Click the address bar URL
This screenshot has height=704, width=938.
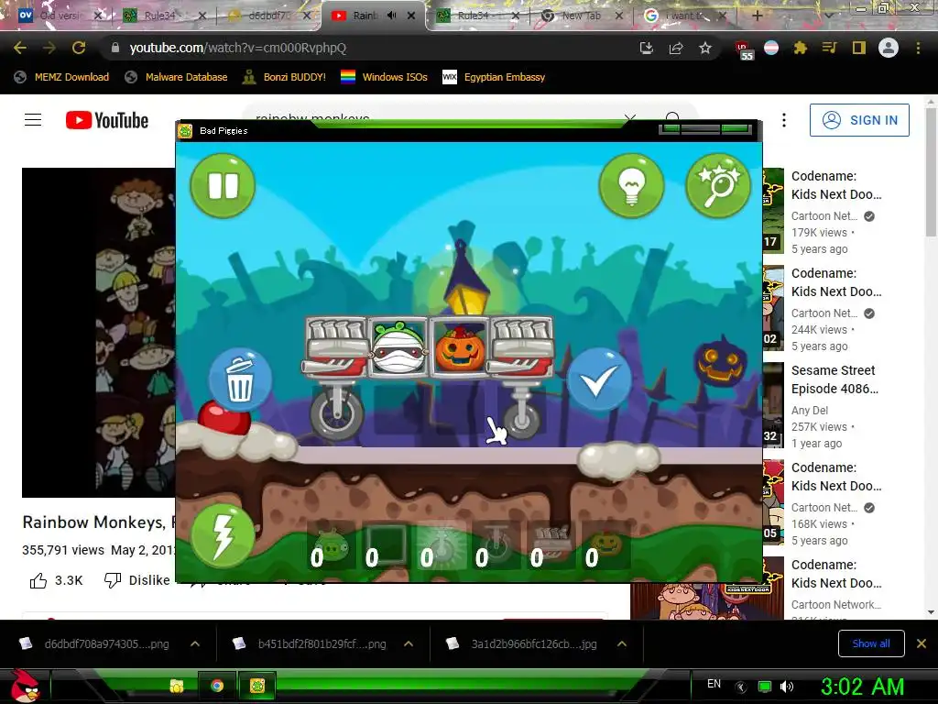coord(237,48)
